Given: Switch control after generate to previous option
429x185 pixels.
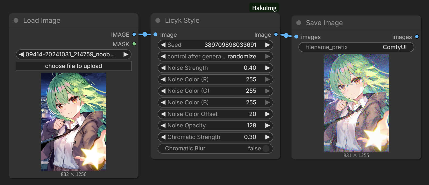Looking at the screenshot, I should (163, 56).
